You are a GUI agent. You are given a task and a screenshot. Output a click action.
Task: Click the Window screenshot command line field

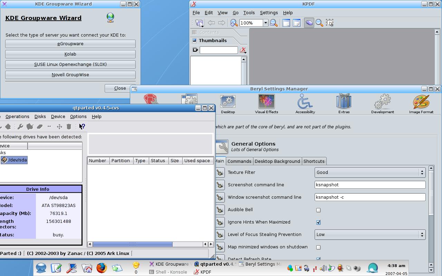click(370, 197)
